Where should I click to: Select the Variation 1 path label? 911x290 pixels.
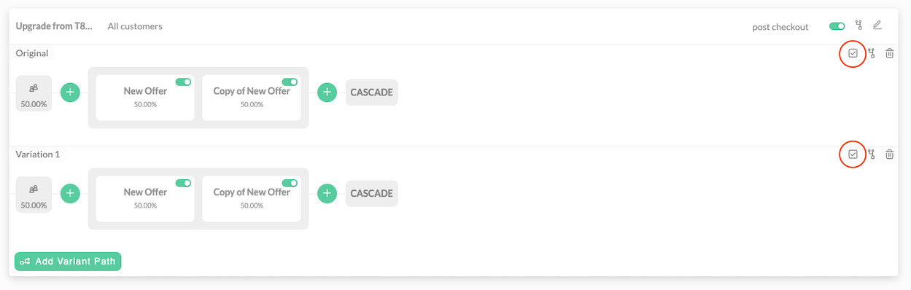[x=38, y=154]
